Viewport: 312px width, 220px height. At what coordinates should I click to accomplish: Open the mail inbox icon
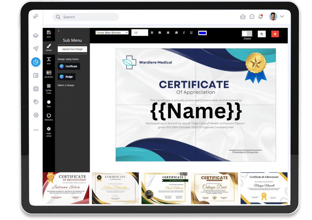point(243,17)
